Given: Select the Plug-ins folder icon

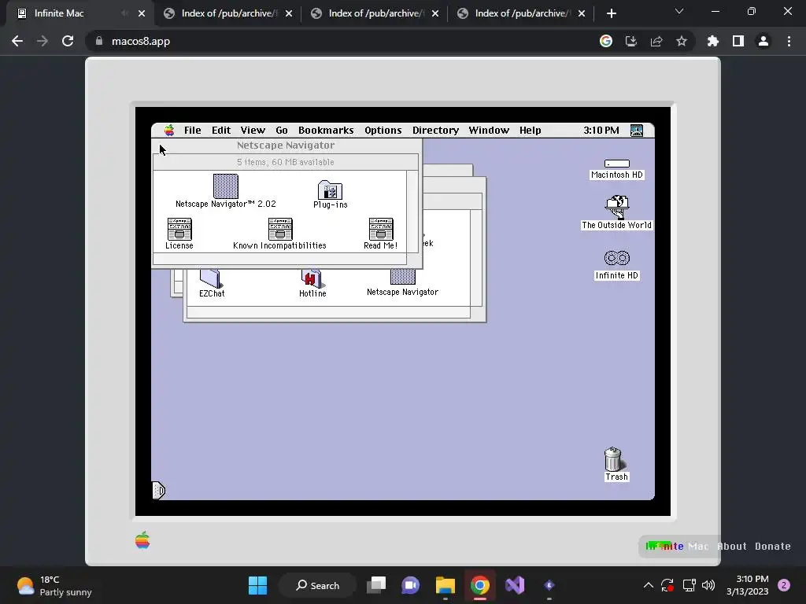Looking at the screenshot, I should [x=330, y=190].
